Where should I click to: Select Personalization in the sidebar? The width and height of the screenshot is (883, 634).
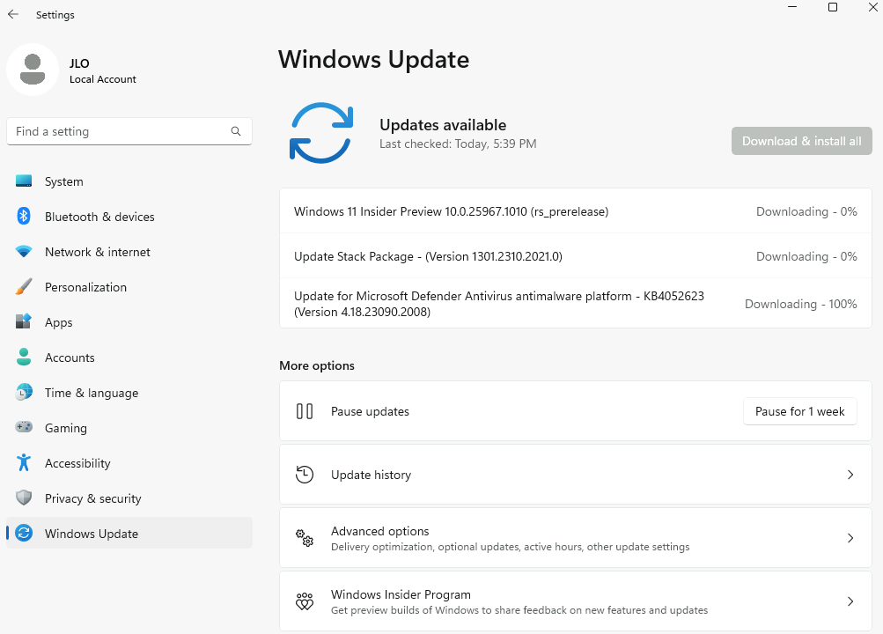pos(129,287)
